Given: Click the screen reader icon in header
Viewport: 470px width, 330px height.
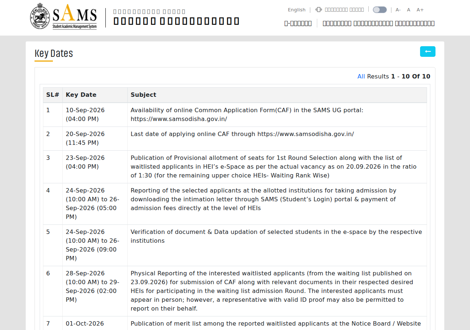Looking at the screenshot, I should coord(318,10).
